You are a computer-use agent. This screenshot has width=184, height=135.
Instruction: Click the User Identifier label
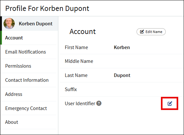click(x=80, y=104)
